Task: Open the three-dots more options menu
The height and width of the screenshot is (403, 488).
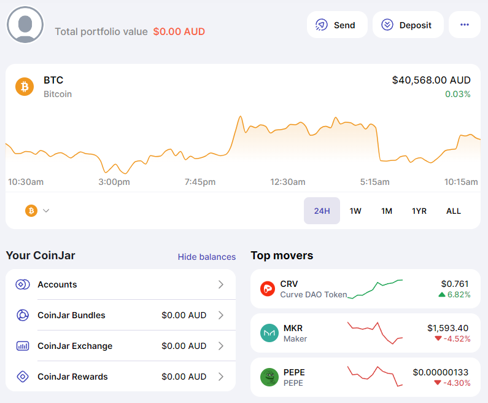Action: click(465, 25)
